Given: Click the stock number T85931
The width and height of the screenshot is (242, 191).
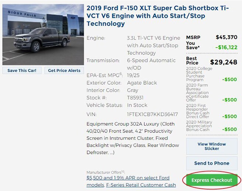Looking at the screenshot, I should [135, 98].
